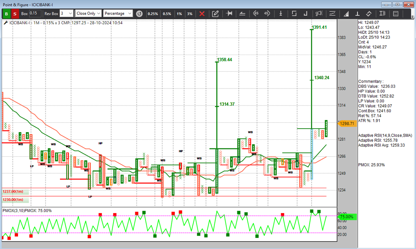Screen dimensions: 416x249
Task: Click the vertical count tool icon
Action: pos(281,14)
